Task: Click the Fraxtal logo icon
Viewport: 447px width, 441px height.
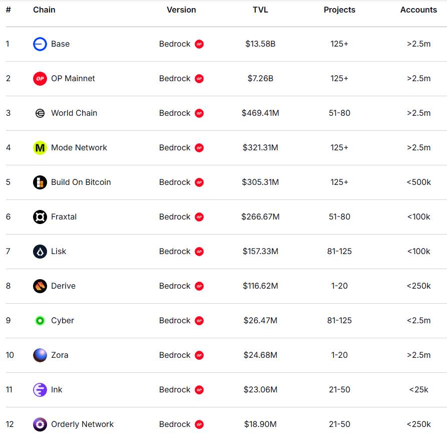Action: pos(40,217)
